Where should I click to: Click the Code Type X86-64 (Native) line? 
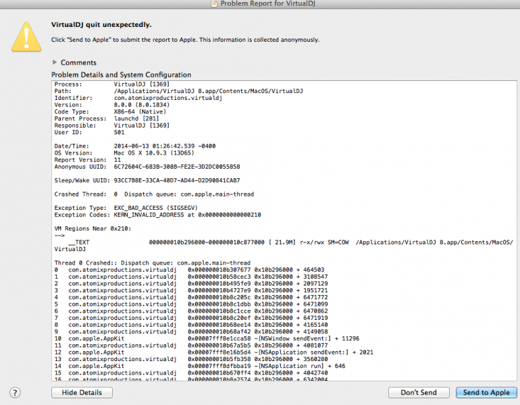coord(110,111)
